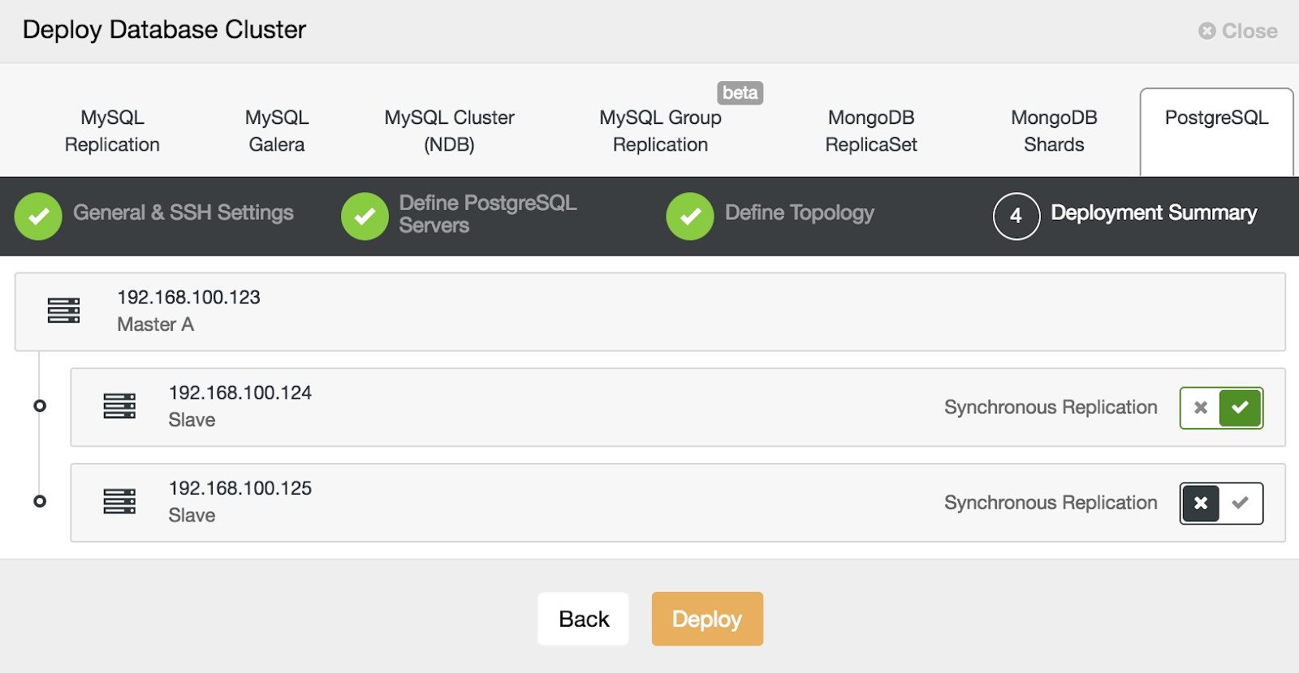Click the tree node circle for 192.168.100.125
The height and width of the screenshot is (673, 1299).
pos(40,501)
